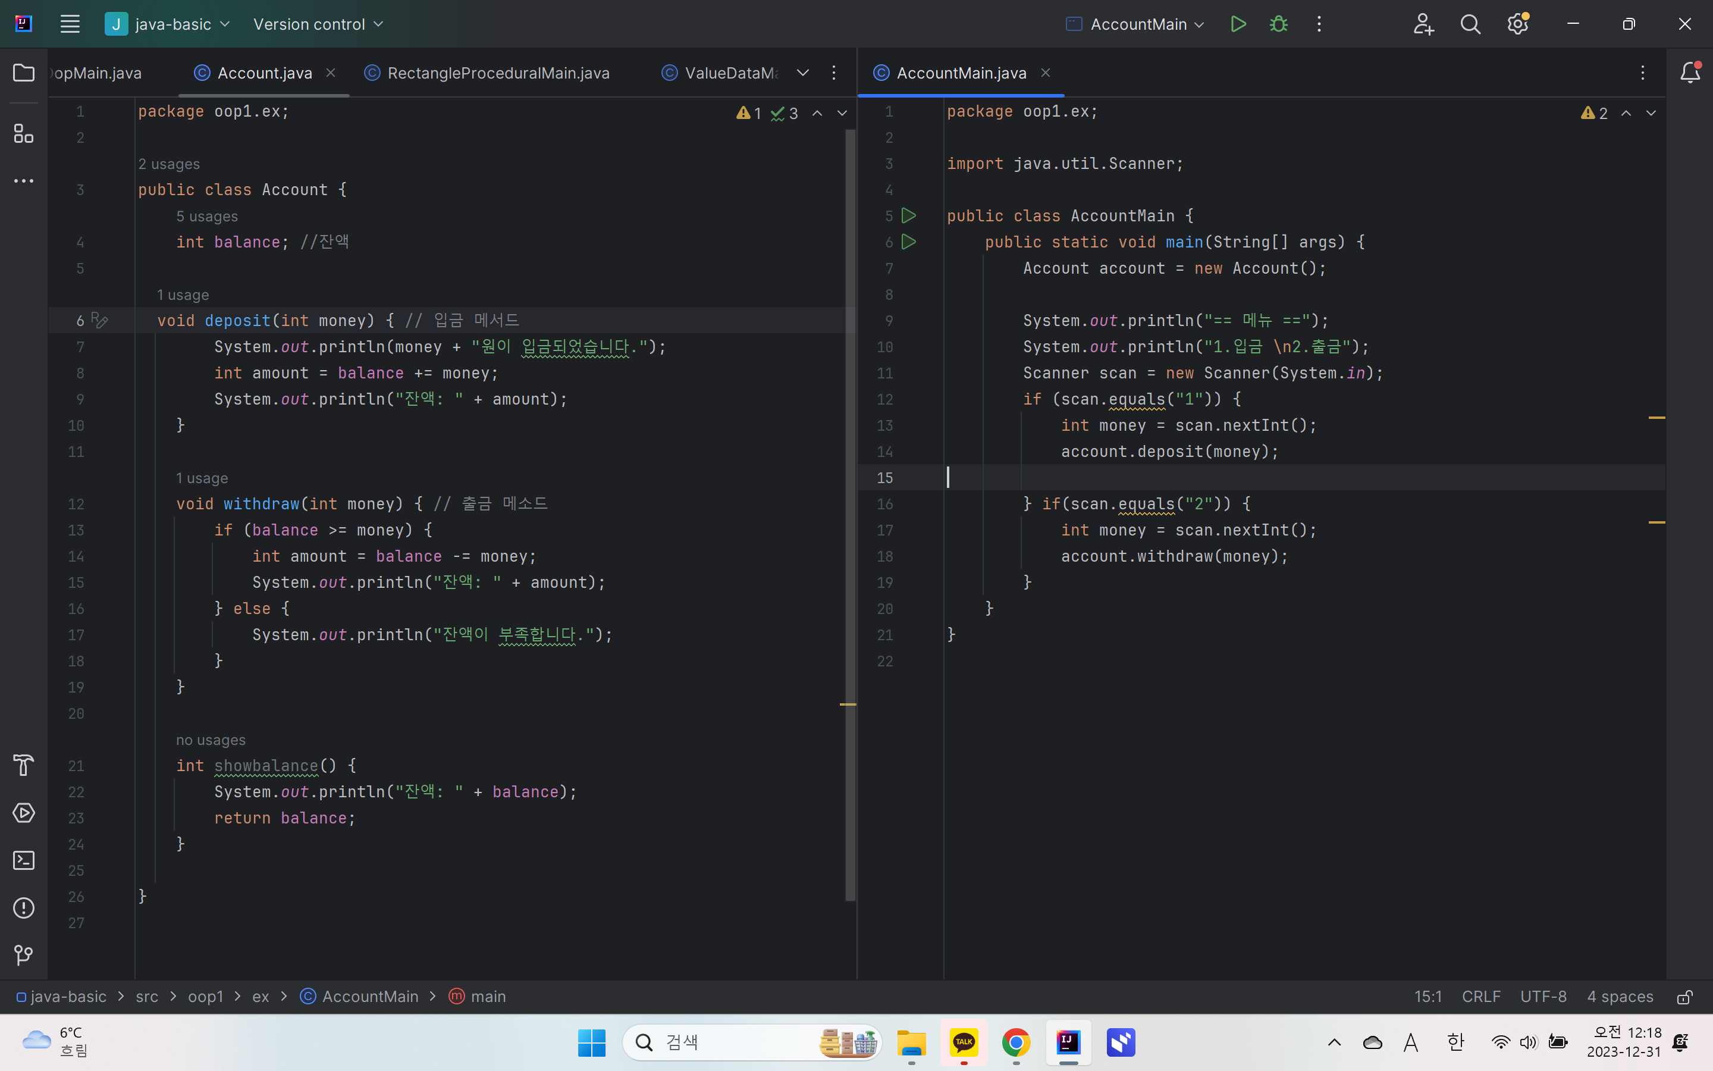Open Code With Me add-user icon
Image resolution: width=1713 pixels, height=1071 pixels.
(1423, 24)
